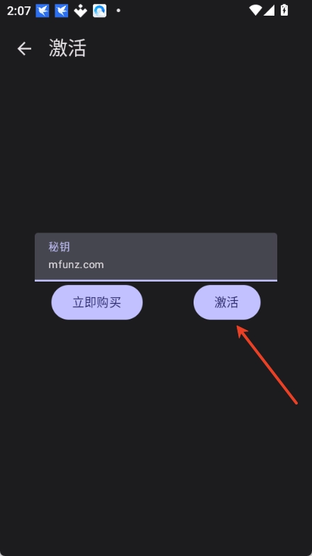Tap the battery charging icon

[284, 10]
